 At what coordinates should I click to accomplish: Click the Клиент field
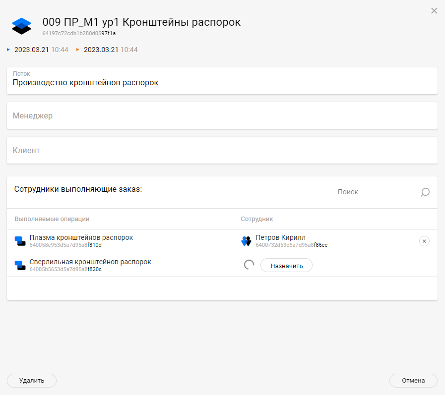tap(222, 150)
